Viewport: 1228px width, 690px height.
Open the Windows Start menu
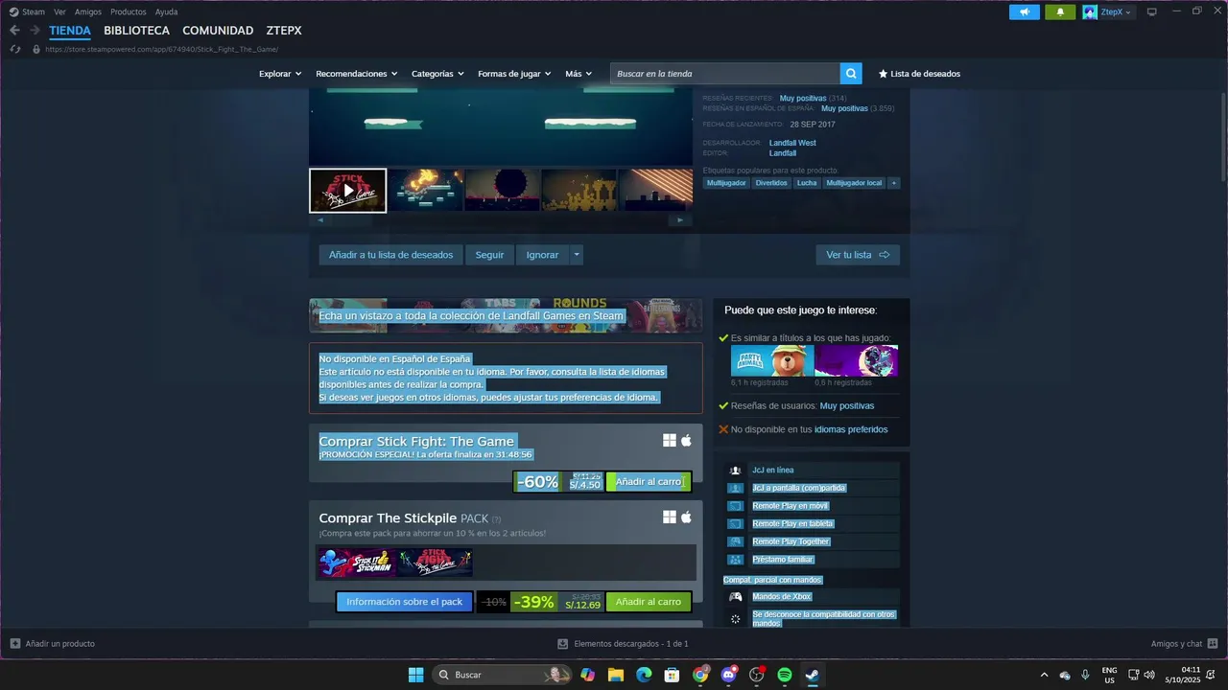click(x=415, y=675)
